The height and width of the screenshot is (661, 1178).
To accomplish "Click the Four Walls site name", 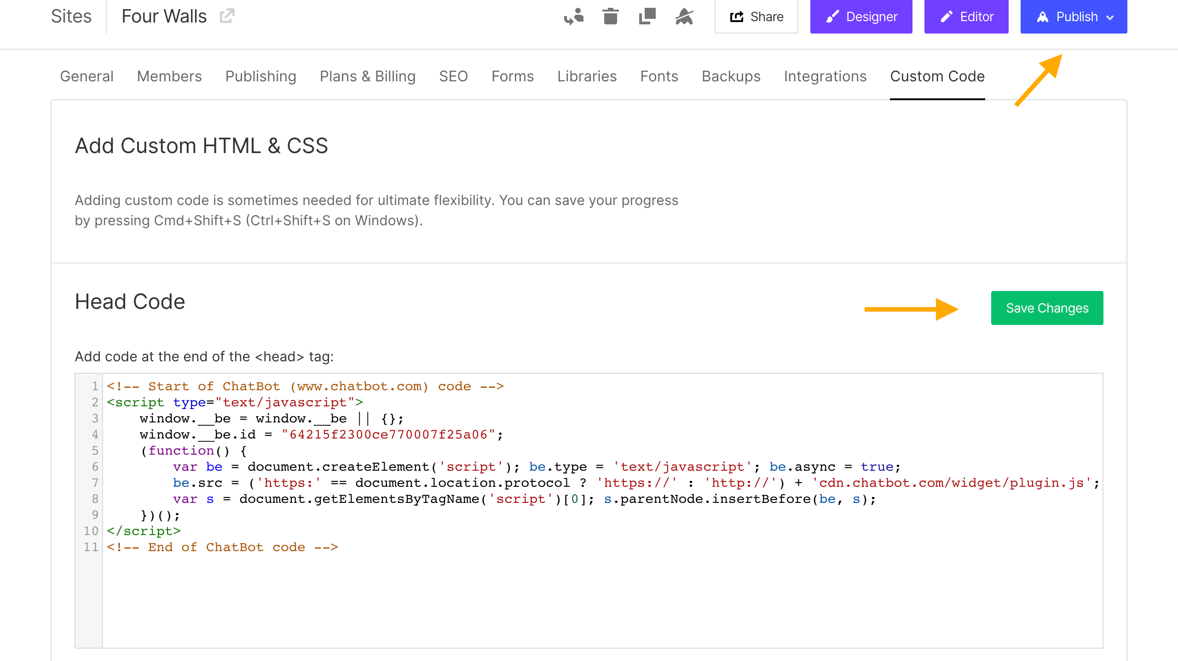I will pyautogui.click(x=164, y=17).
